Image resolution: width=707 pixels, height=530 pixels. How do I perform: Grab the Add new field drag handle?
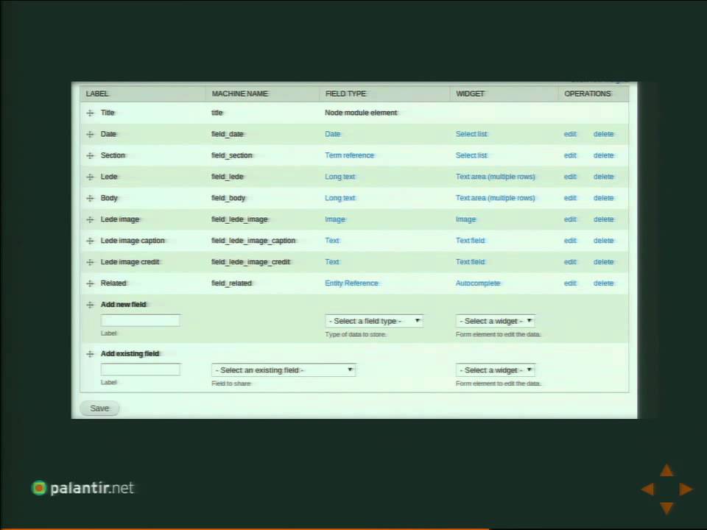[90, 305]
